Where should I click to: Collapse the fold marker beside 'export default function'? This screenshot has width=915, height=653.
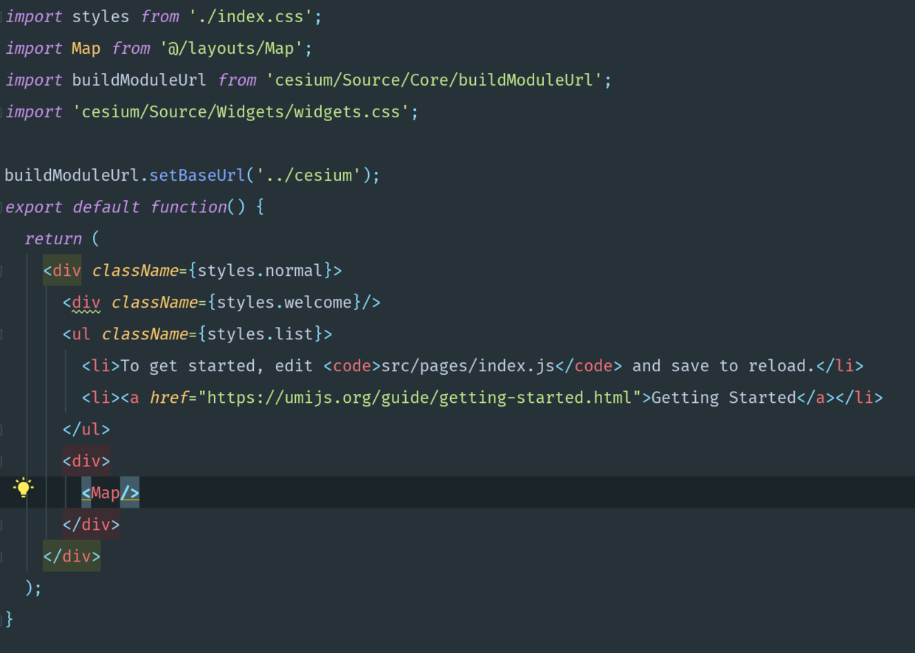[1, 207]
